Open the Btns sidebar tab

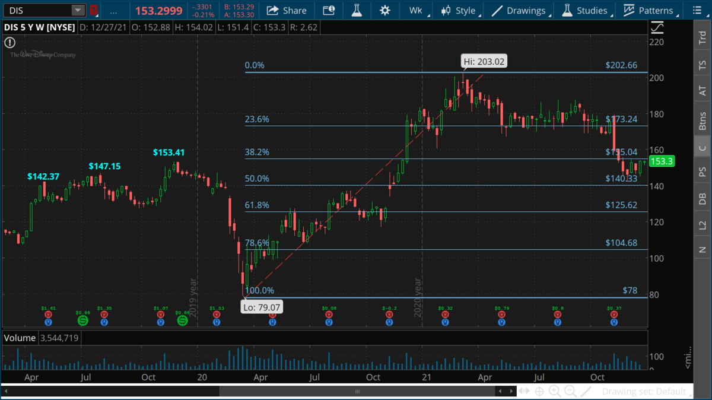point(703,121)
